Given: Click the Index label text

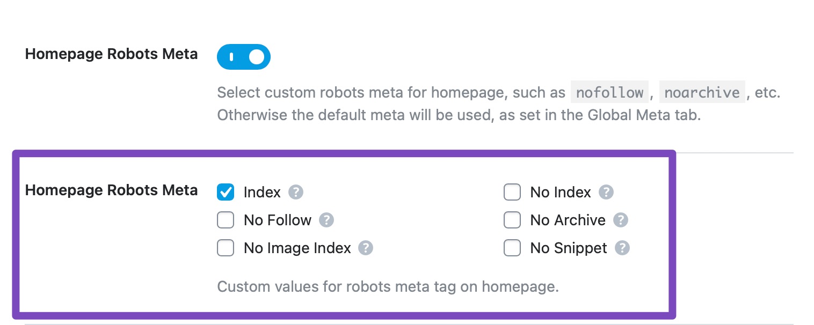Looking at the screenshot, I should point(262,192).
